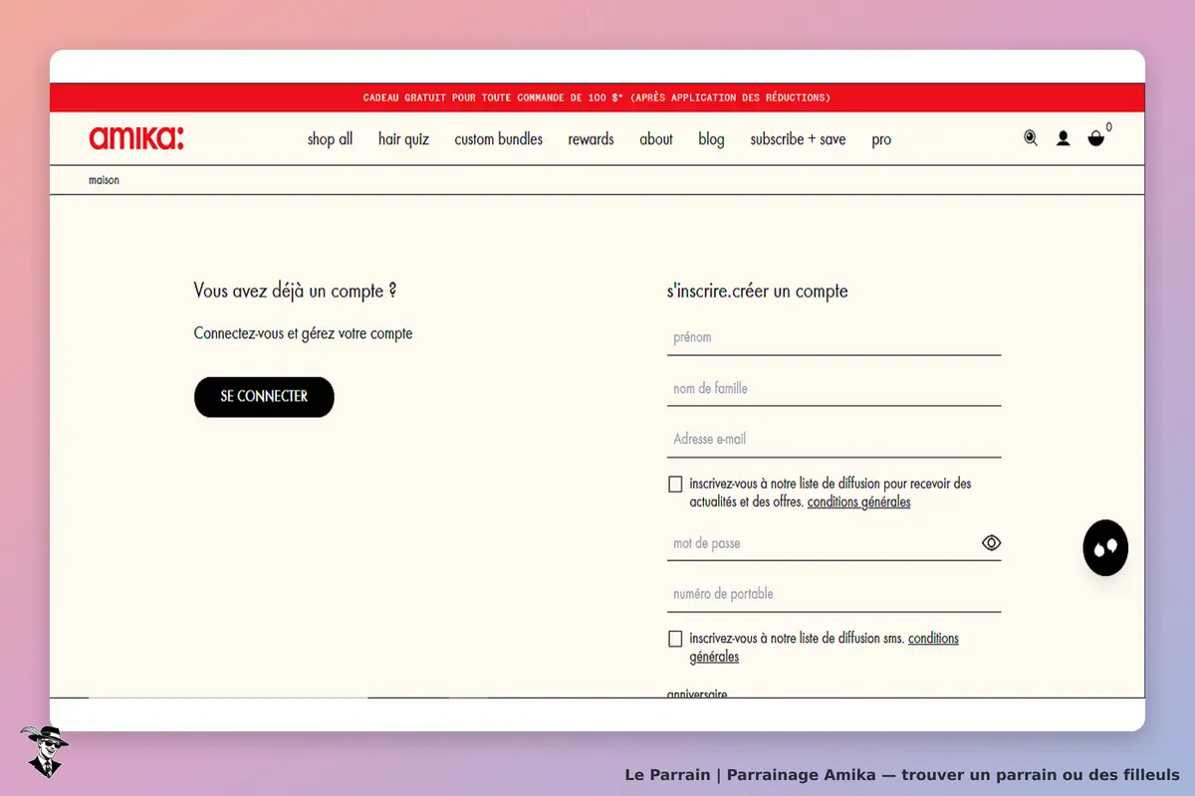Open the search magnifier icon
Viewport: 1195px width, 796px height.
pos(1031,138)
